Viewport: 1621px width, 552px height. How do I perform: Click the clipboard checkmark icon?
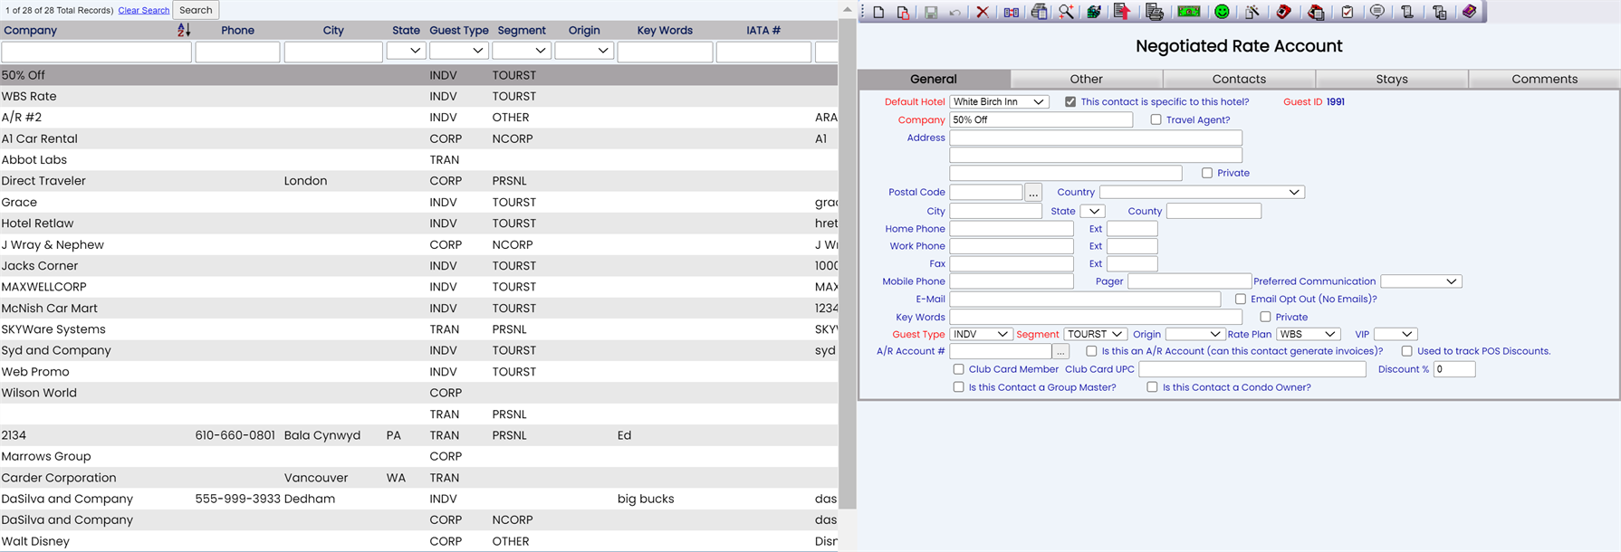tap(1348, 12)
